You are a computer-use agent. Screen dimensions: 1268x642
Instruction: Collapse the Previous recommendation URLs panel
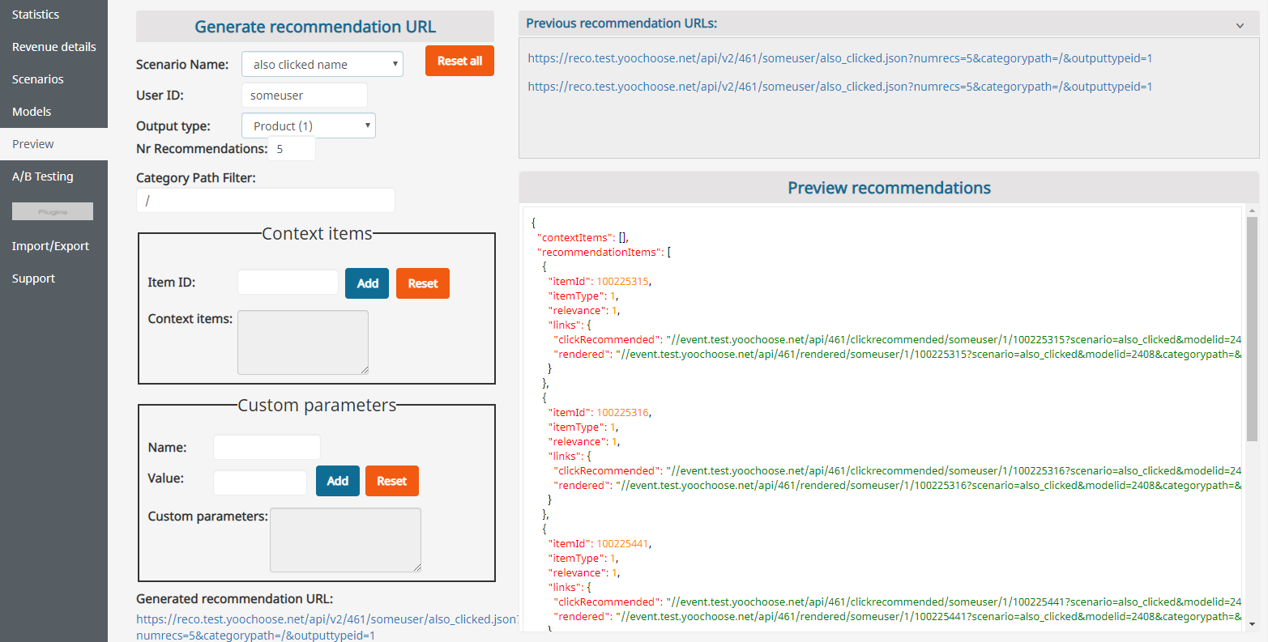click(1240, 25)
